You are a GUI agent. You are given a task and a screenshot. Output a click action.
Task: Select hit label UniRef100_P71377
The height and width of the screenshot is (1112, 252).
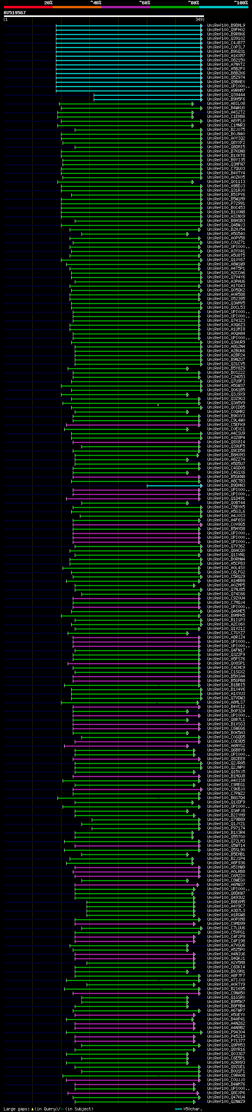pyautogui.click(x=226, y=1041)
